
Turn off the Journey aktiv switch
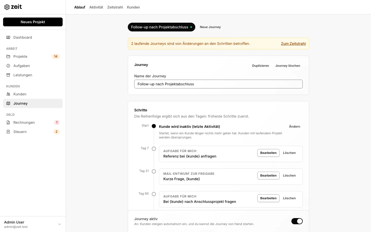[297, 221]
